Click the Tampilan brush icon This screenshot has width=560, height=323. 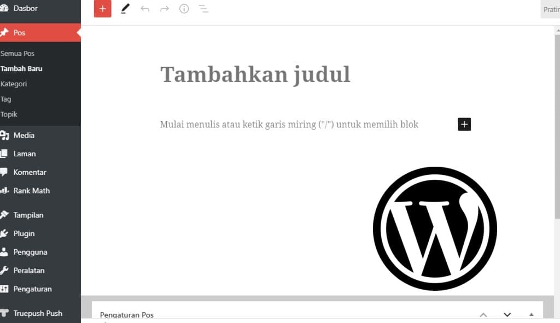[4, 215]
